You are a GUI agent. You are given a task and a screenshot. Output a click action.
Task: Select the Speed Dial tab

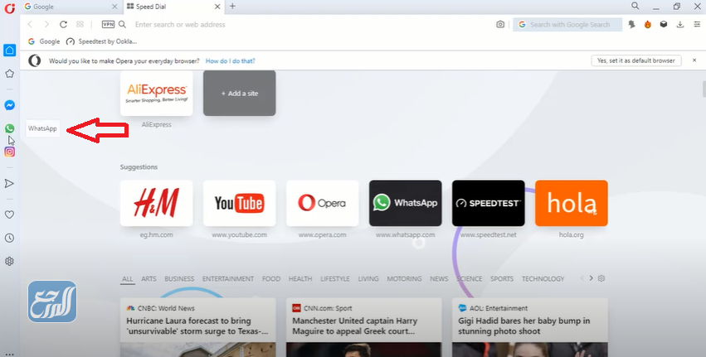coord(173,7)
